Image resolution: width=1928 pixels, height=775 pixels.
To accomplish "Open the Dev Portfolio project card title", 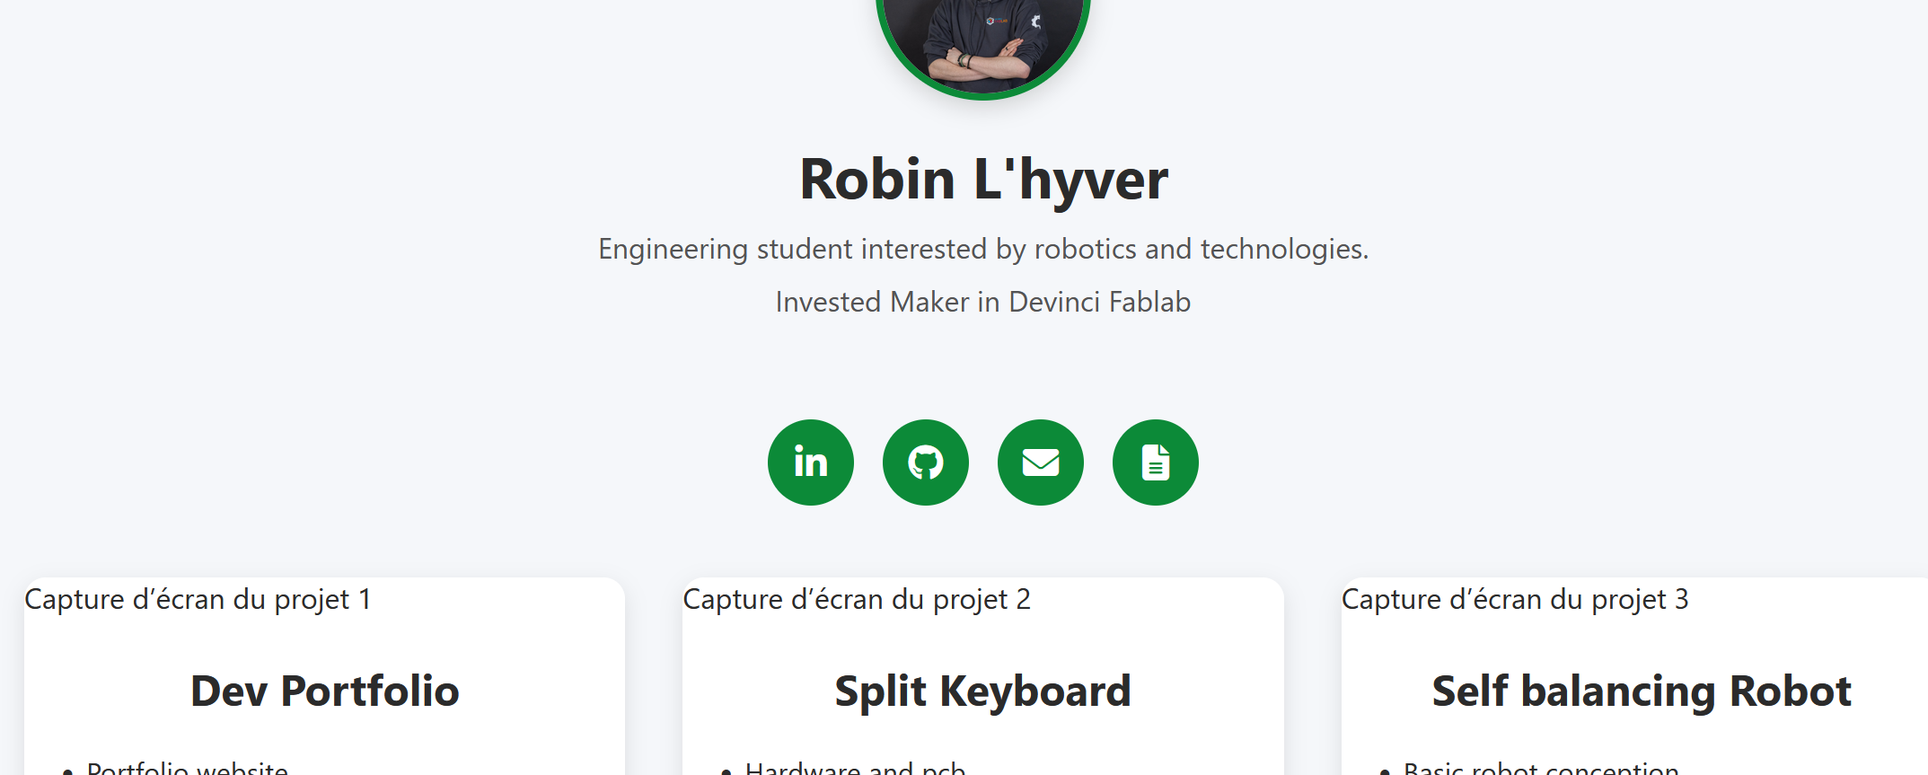I will pyautogui.click(x=324, y=691).
